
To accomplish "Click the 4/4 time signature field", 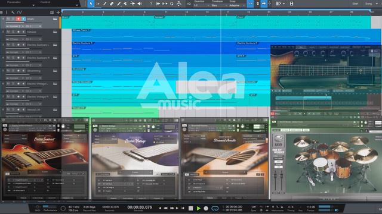I will pos(291,207).
